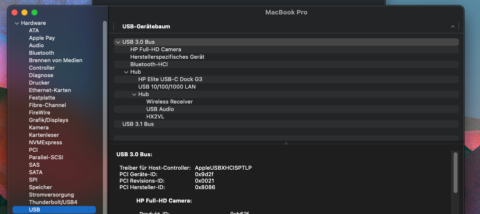
Task: Select the Wireless Receiver device
Action: 169,102
